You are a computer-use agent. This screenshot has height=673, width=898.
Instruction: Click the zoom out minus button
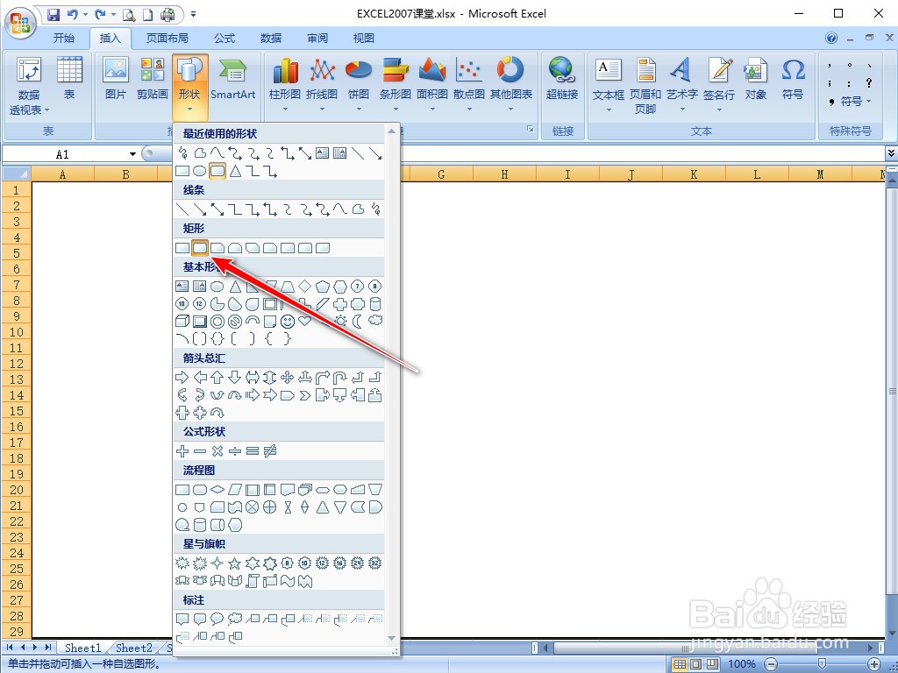click(x=772, y=664)
